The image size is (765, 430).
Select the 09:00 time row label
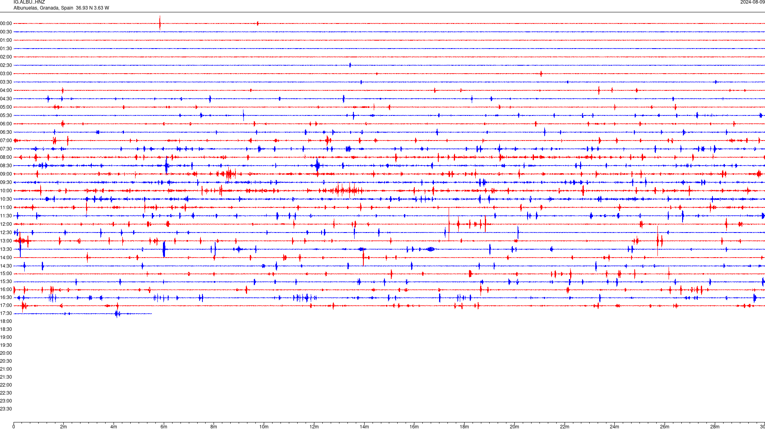(x=6, y=174)
